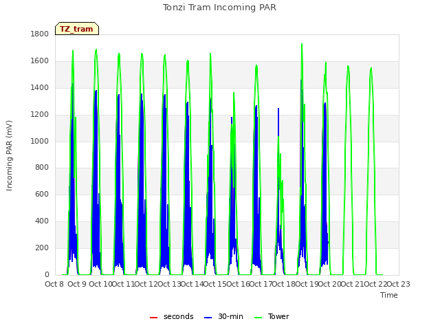The image size is (440, 330).
Task: Click the red seconds legend swatch
Action: coord(154,318)
